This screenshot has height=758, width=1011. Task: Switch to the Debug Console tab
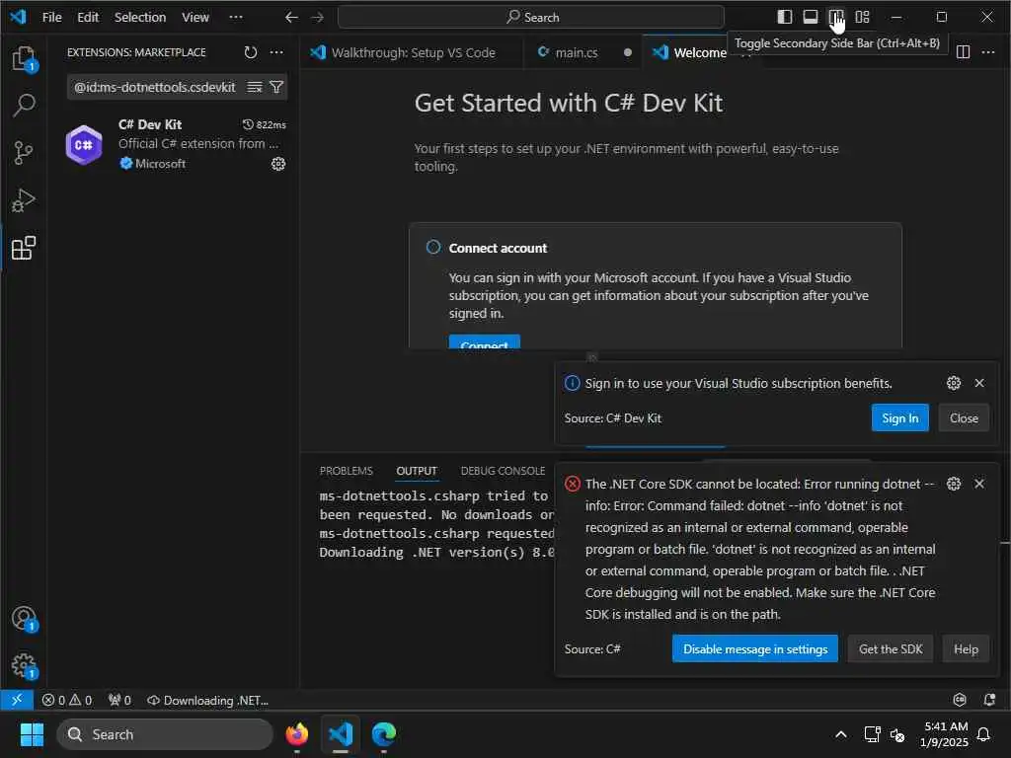[x=503, y=471]
